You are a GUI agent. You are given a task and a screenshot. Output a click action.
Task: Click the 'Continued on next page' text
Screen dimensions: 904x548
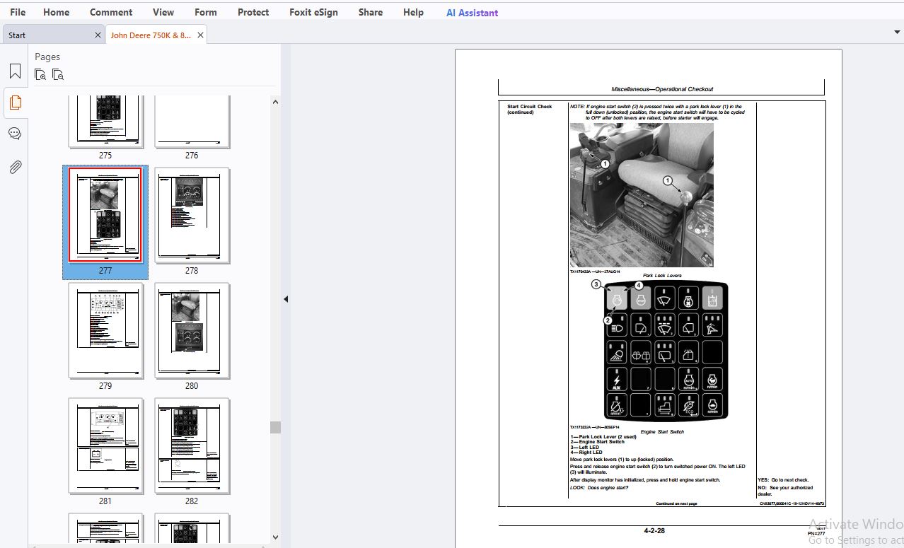pos(677,503)
